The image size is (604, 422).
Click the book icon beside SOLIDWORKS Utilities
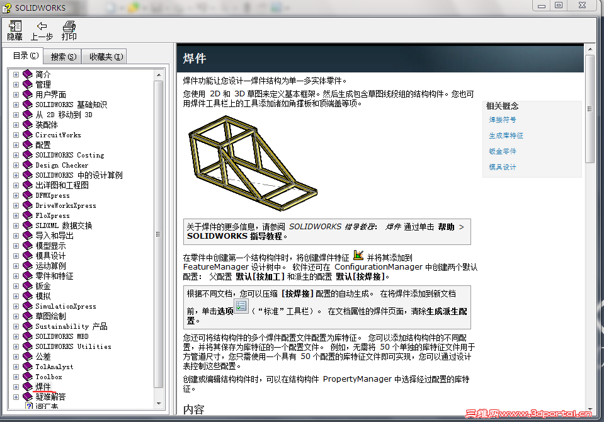pos(28,346)
